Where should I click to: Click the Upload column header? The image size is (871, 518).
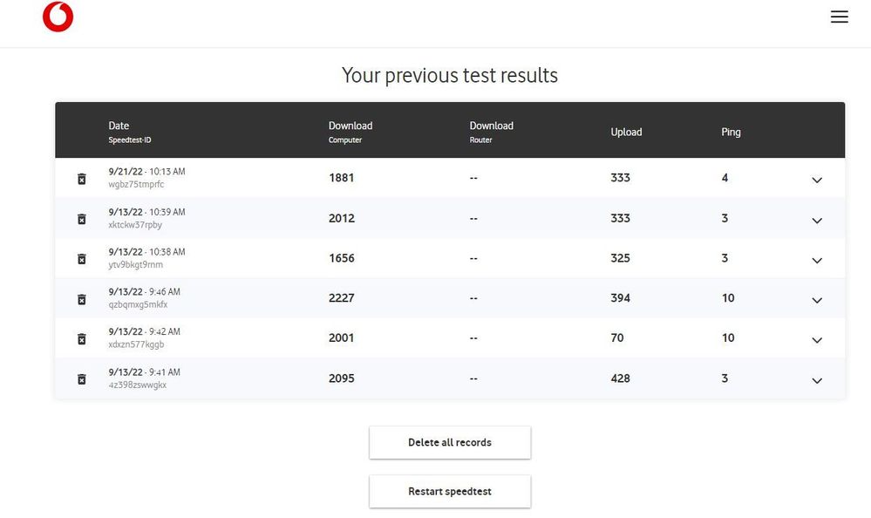[x=626, y=133]
